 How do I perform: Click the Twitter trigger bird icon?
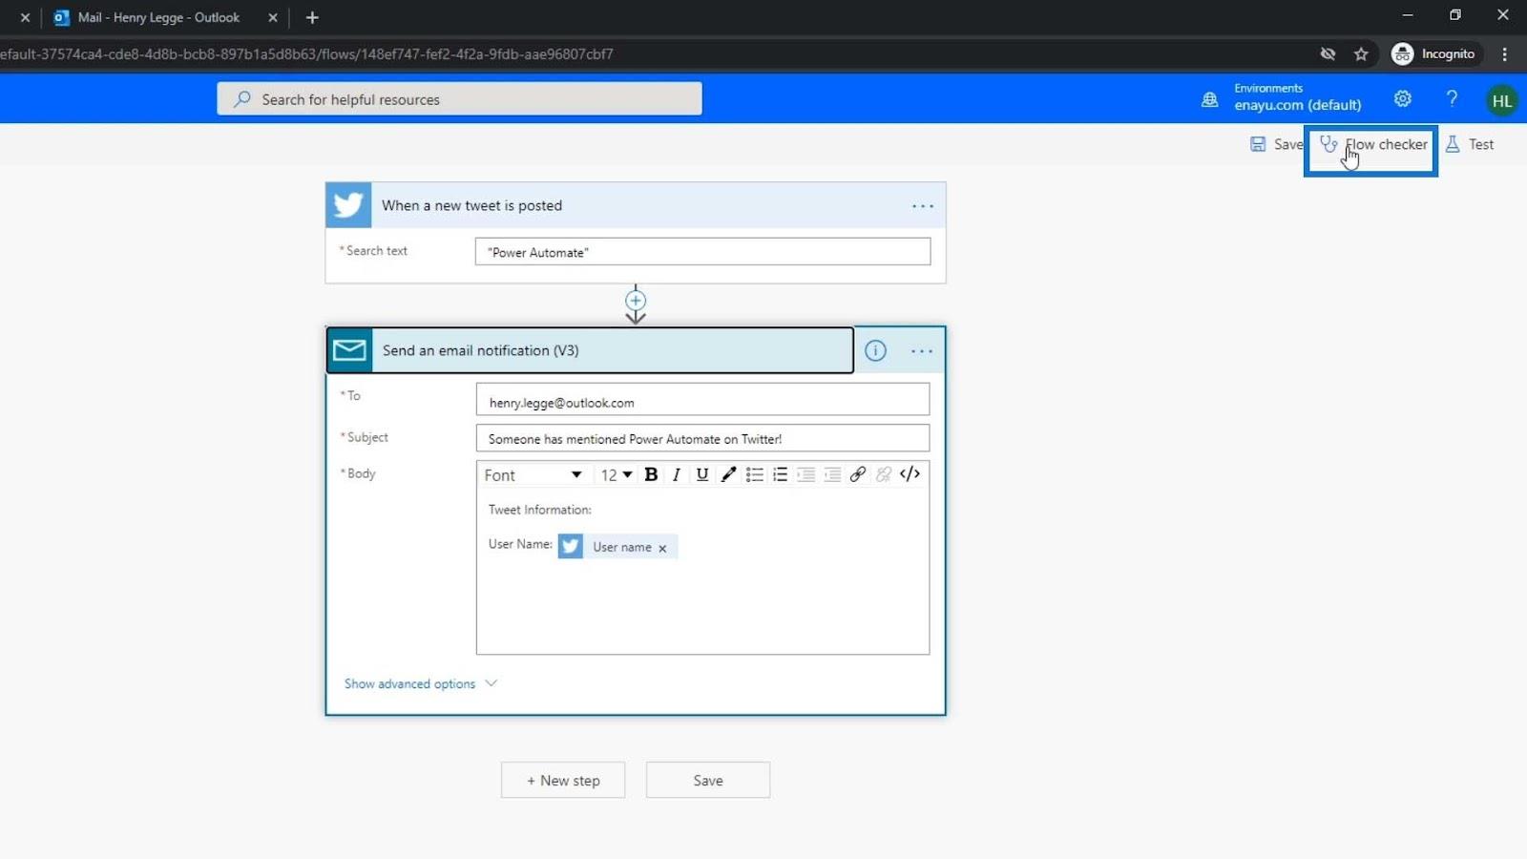click(x=348, y=205)
